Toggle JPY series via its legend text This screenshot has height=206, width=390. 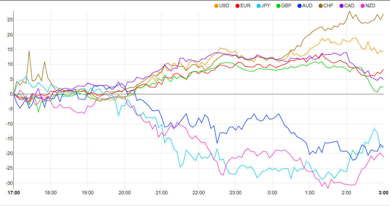click(x=266, y=5)
